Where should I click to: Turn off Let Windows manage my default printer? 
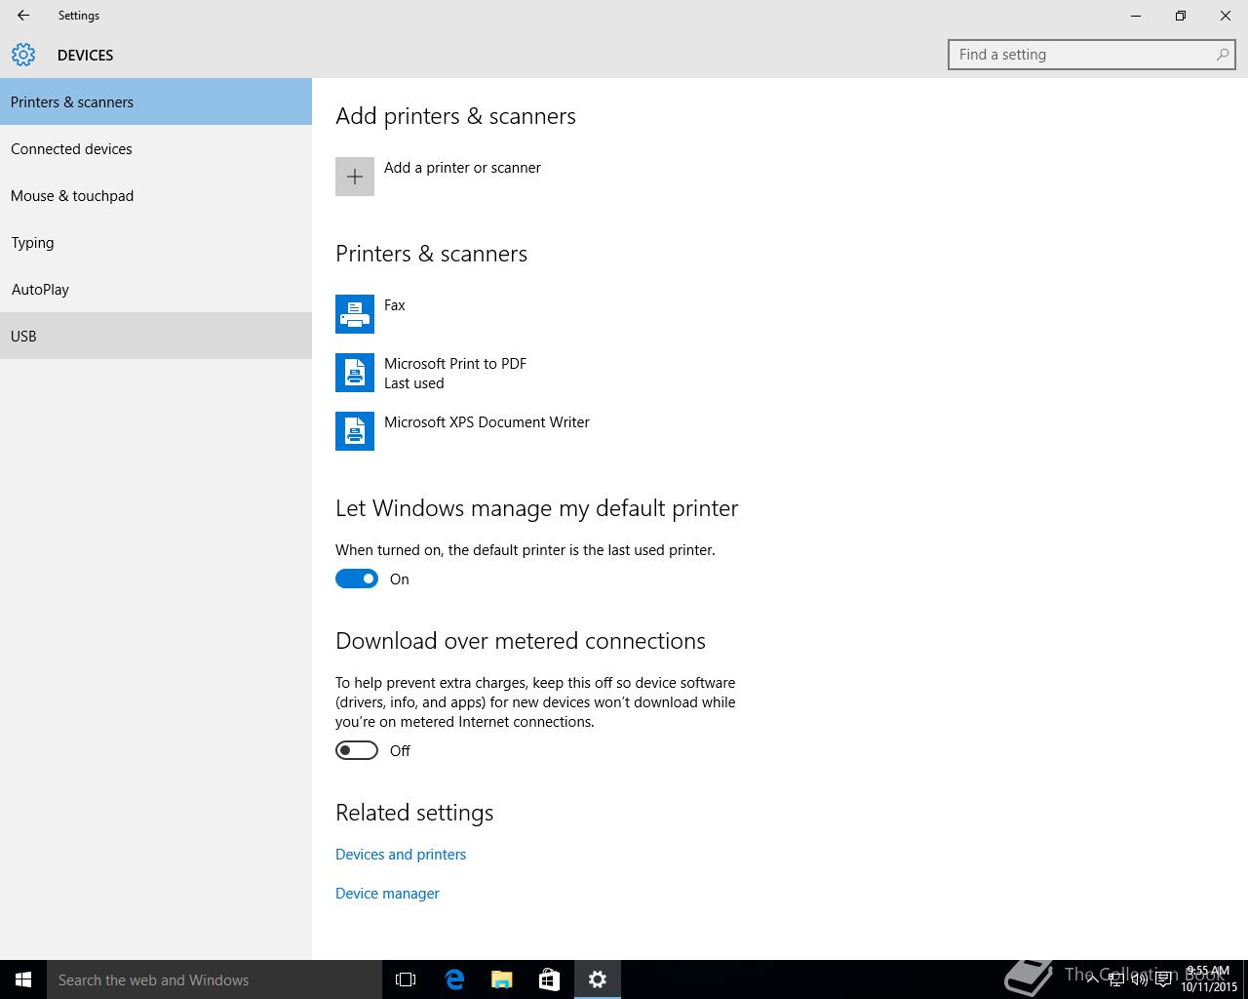click(357, 579)
